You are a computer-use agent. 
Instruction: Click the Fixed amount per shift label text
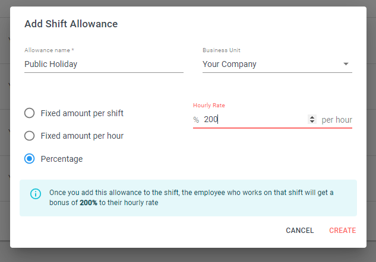tap(82, 113)
